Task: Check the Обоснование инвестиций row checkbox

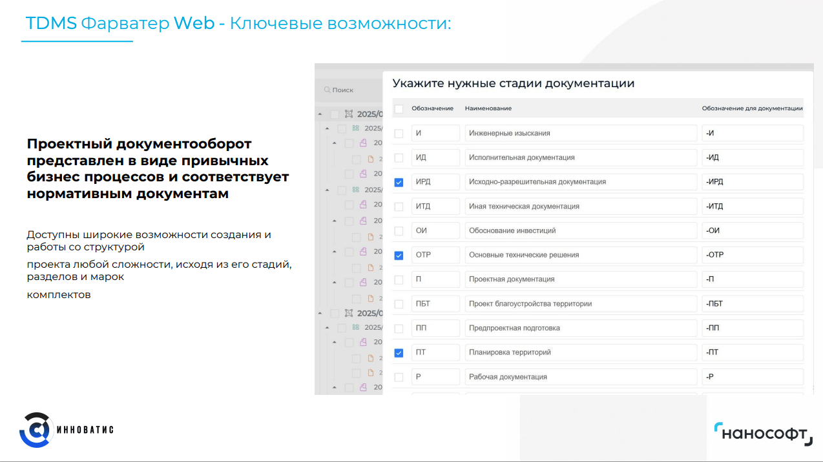Action: [x=399, y=231]
